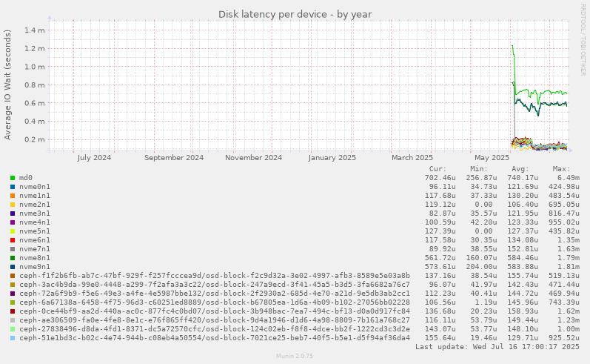This screenshot has height=364, width=590.
Task: Select the ceph-6a67138a osd-block label
Action: coord(215,302)
